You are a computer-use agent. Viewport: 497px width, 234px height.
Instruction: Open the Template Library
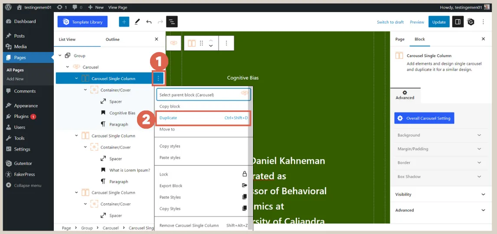coord(82,22)
